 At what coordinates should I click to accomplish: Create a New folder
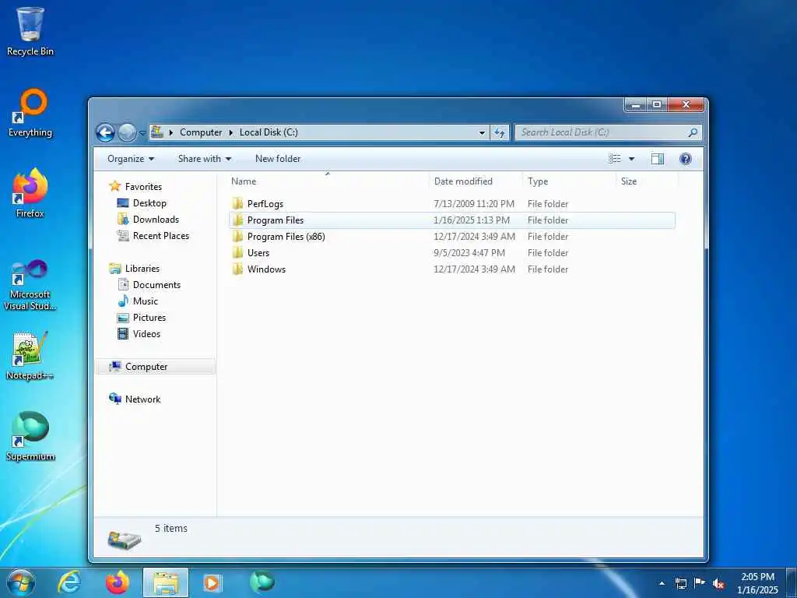point(278,159)
